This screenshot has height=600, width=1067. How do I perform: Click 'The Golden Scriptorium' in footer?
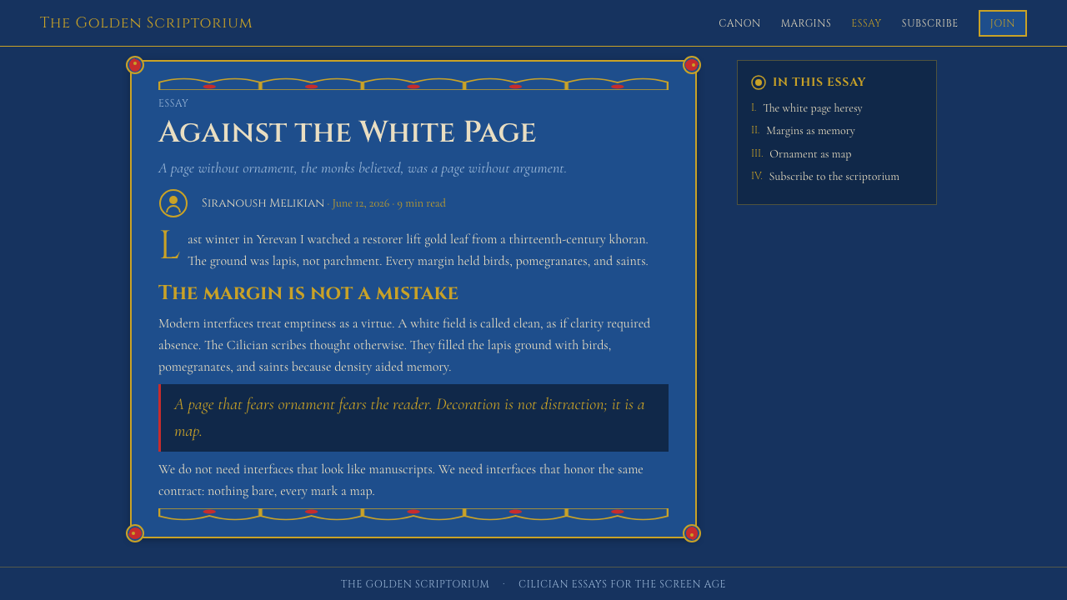click(415, 584)
